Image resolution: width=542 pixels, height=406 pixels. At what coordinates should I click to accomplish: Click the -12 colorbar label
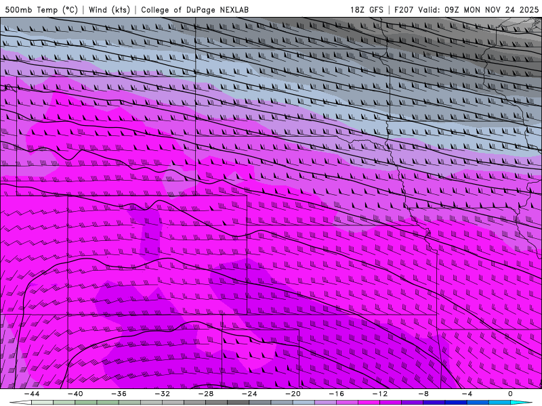coord(380,394)
